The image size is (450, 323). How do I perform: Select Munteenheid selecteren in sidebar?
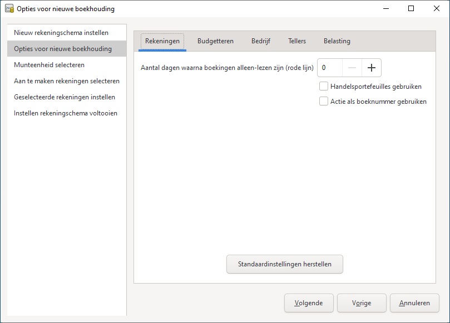click(x=49, y=65)
